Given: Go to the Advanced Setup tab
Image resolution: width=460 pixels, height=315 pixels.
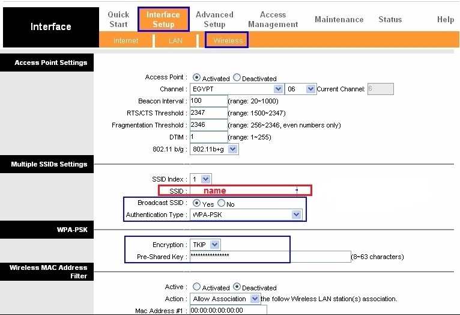Looking at the screenshot, I should pos(214,19).
